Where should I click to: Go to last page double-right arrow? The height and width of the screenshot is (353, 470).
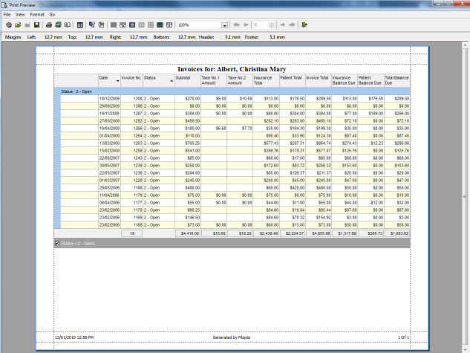(x=292, y=25)
